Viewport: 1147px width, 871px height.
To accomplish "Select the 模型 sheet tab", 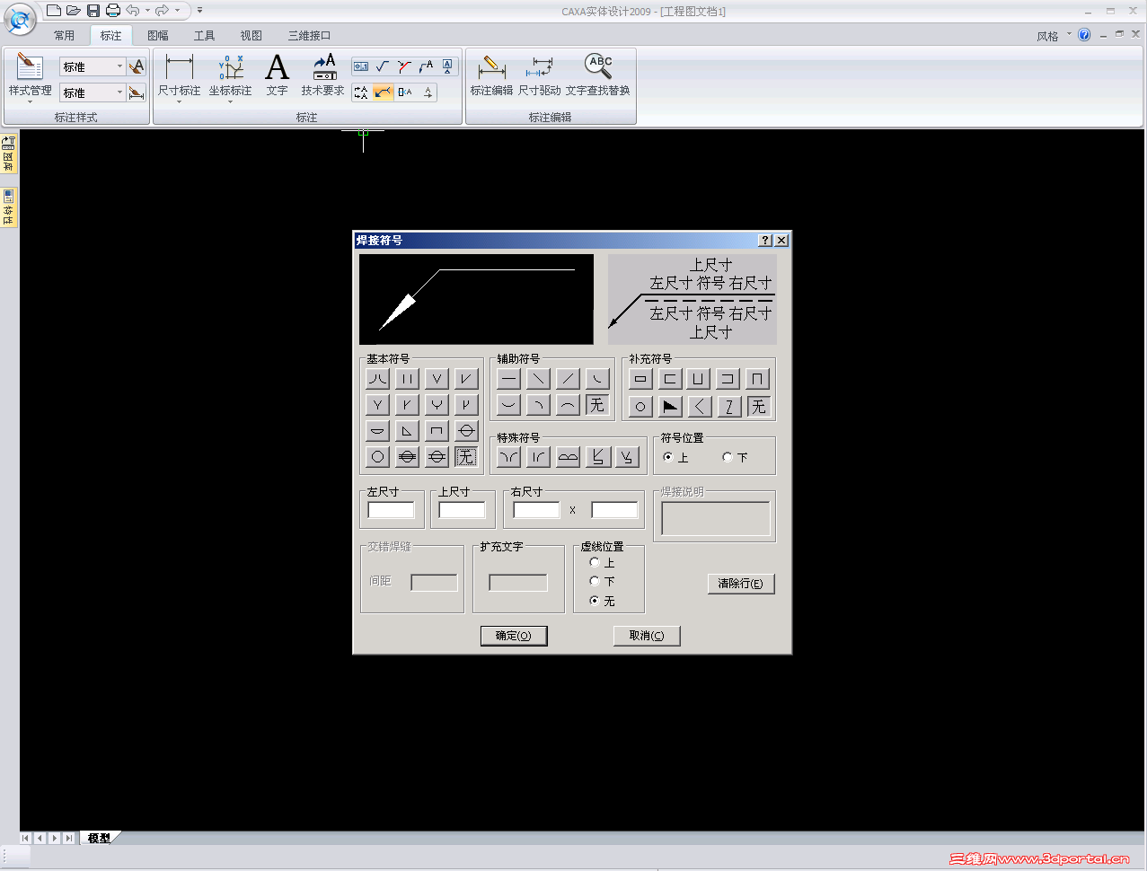I will pyautogui.click(x=99, y=838).
